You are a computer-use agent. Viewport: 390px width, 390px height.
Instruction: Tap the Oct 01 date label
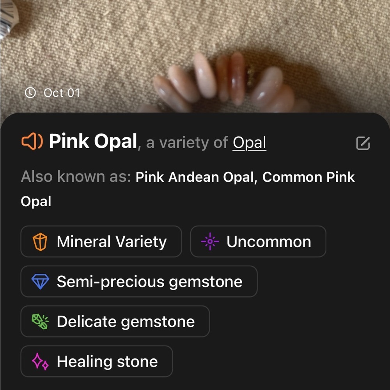(x=62, y=93)
